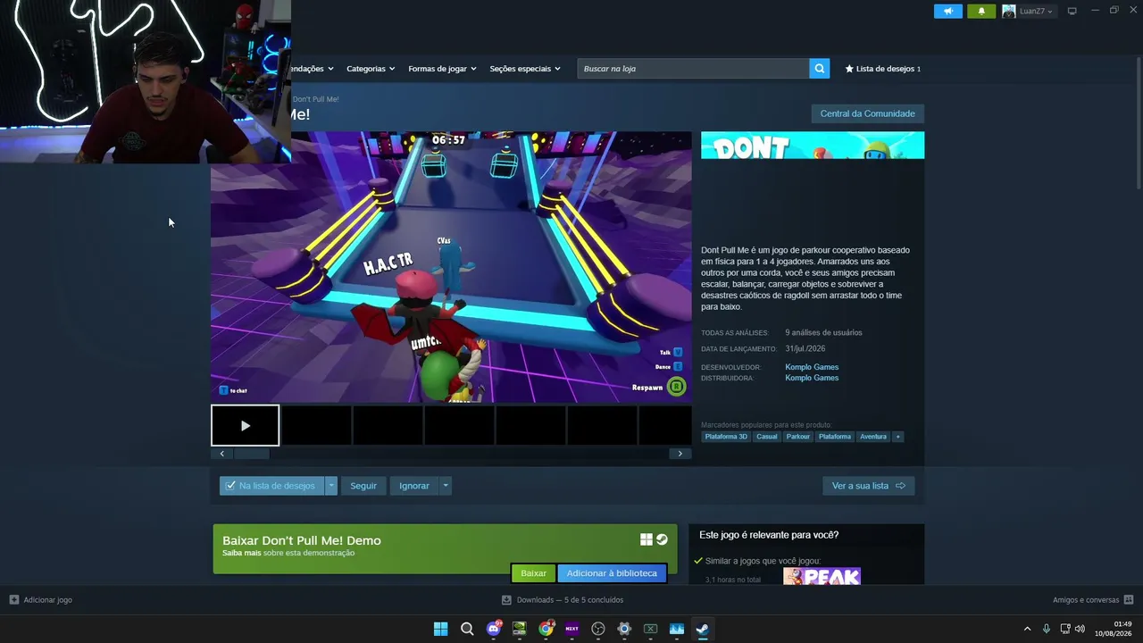Click the Ver a sua lista button

(868, 486)
